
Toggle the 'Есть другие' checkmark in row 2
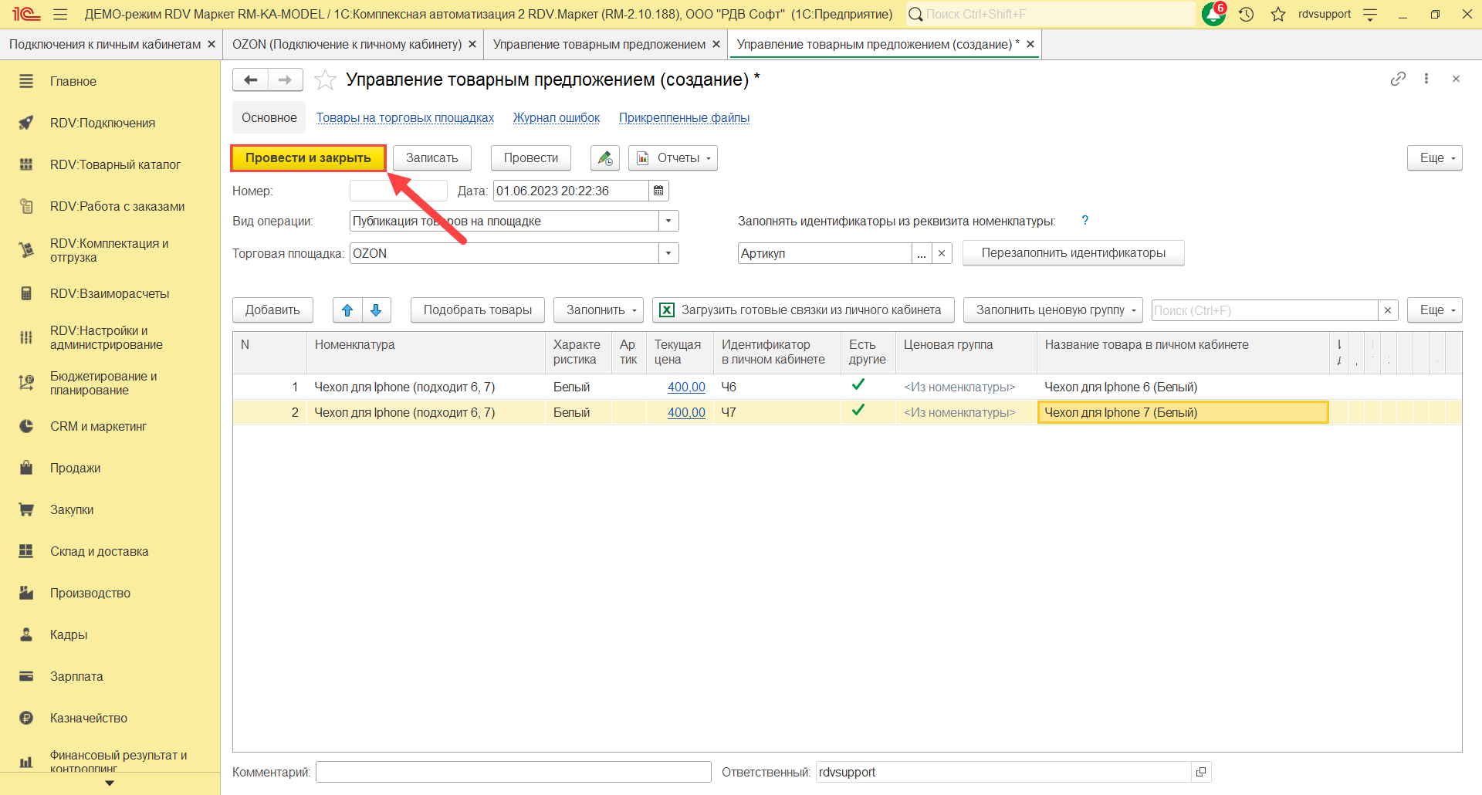pyautogui.click(x=858, y=411)
